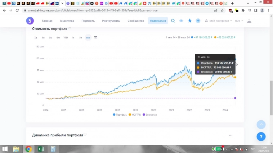273x153 pixels.
Task: Toggle Портфель series in chart legend
Action: point(120,115)
